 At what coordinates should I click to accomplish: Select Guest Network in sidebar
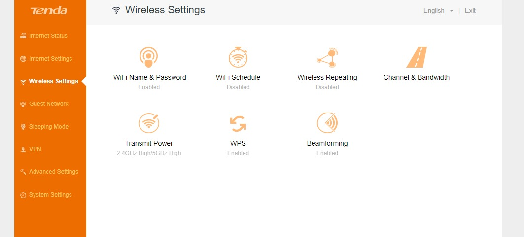tap(48, 104)
